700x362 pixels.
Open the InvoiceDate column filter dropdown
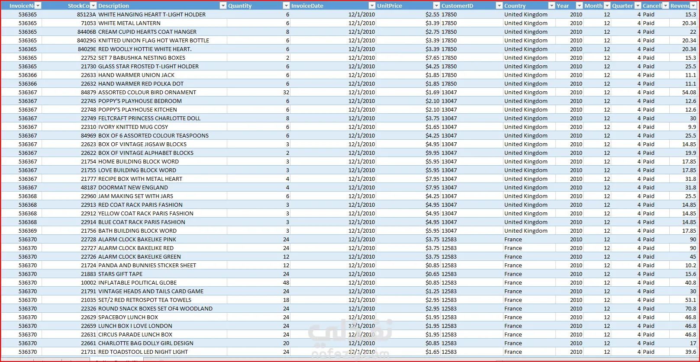pos(372,6)
